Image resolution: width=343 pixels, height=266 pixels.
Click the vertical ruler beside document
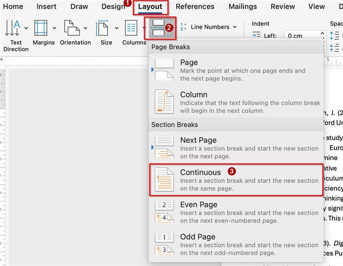[3, 167]
